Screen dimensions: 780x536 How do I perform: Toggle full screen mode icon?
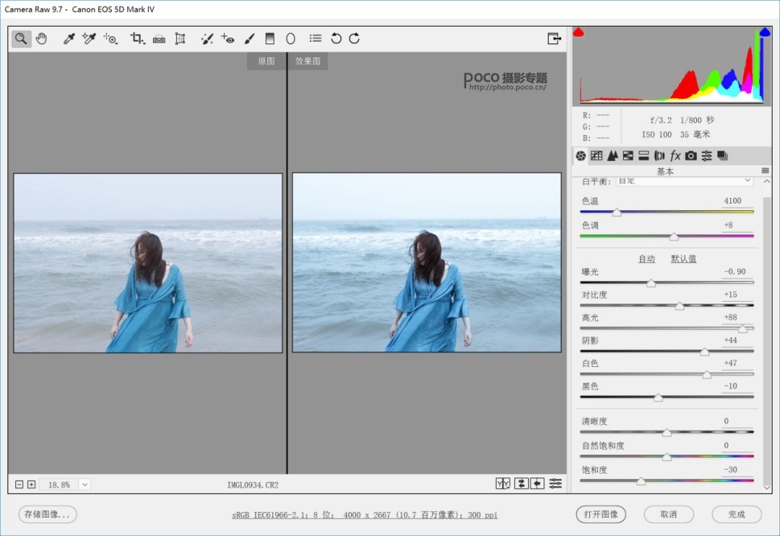pos(554,39)
